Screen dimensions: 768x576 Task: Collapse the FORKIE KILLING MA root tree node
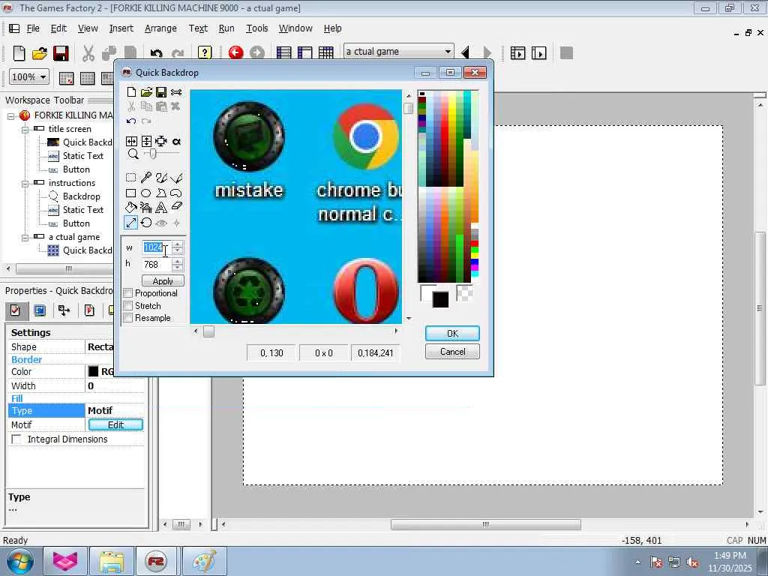click(x=10, y=116)
